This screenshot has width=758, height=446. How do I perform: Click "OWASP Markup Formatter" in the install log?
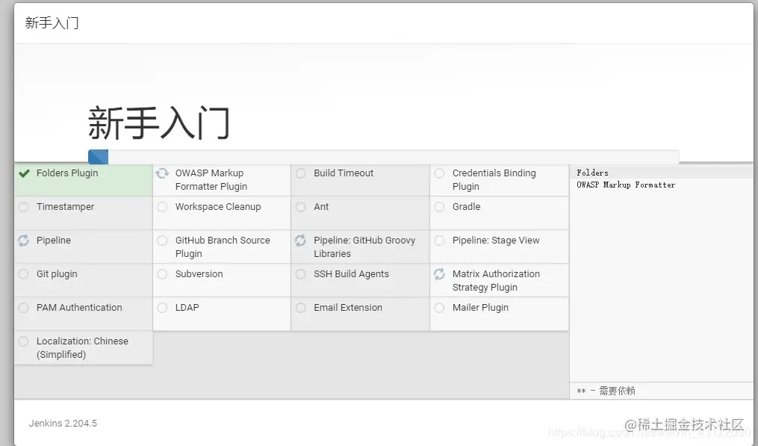pyautogui.click(x=626, y=185)
